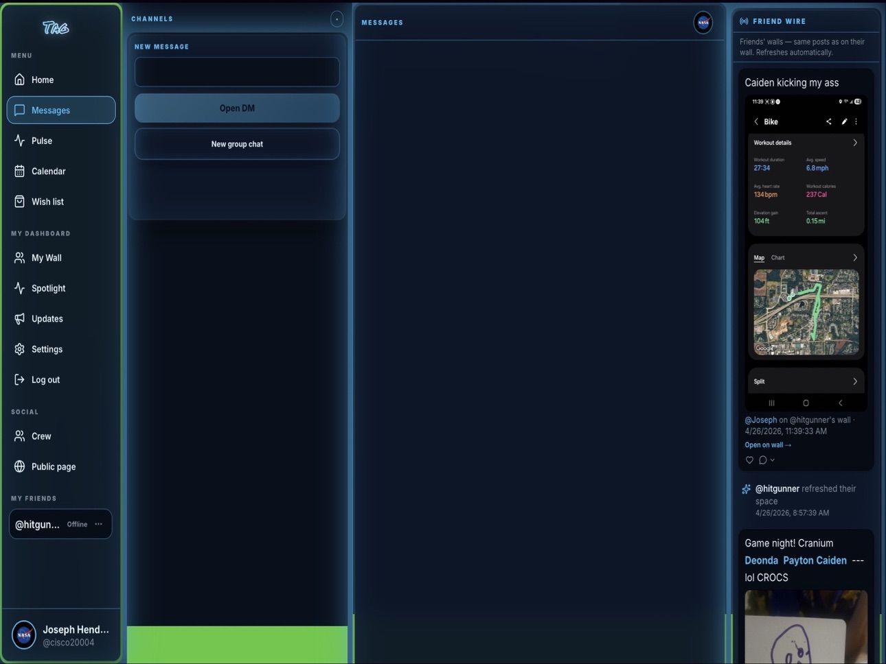Open the drawing image in Game night post
The image size is (886, 664).
[806, 627]
